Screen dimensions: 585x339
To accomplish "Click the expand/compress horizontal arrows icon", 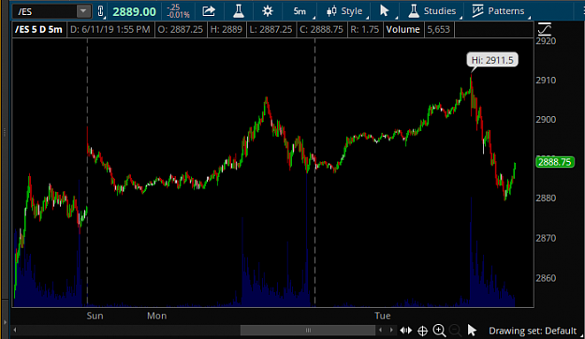I will (406, 331).
